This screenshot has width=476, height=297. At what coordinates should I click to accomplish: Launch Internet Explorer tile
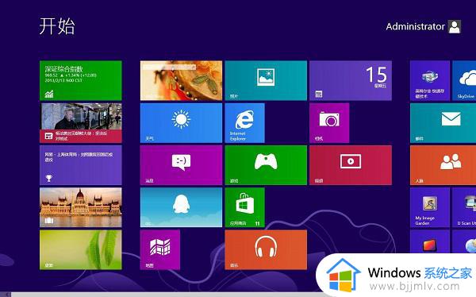244,123
